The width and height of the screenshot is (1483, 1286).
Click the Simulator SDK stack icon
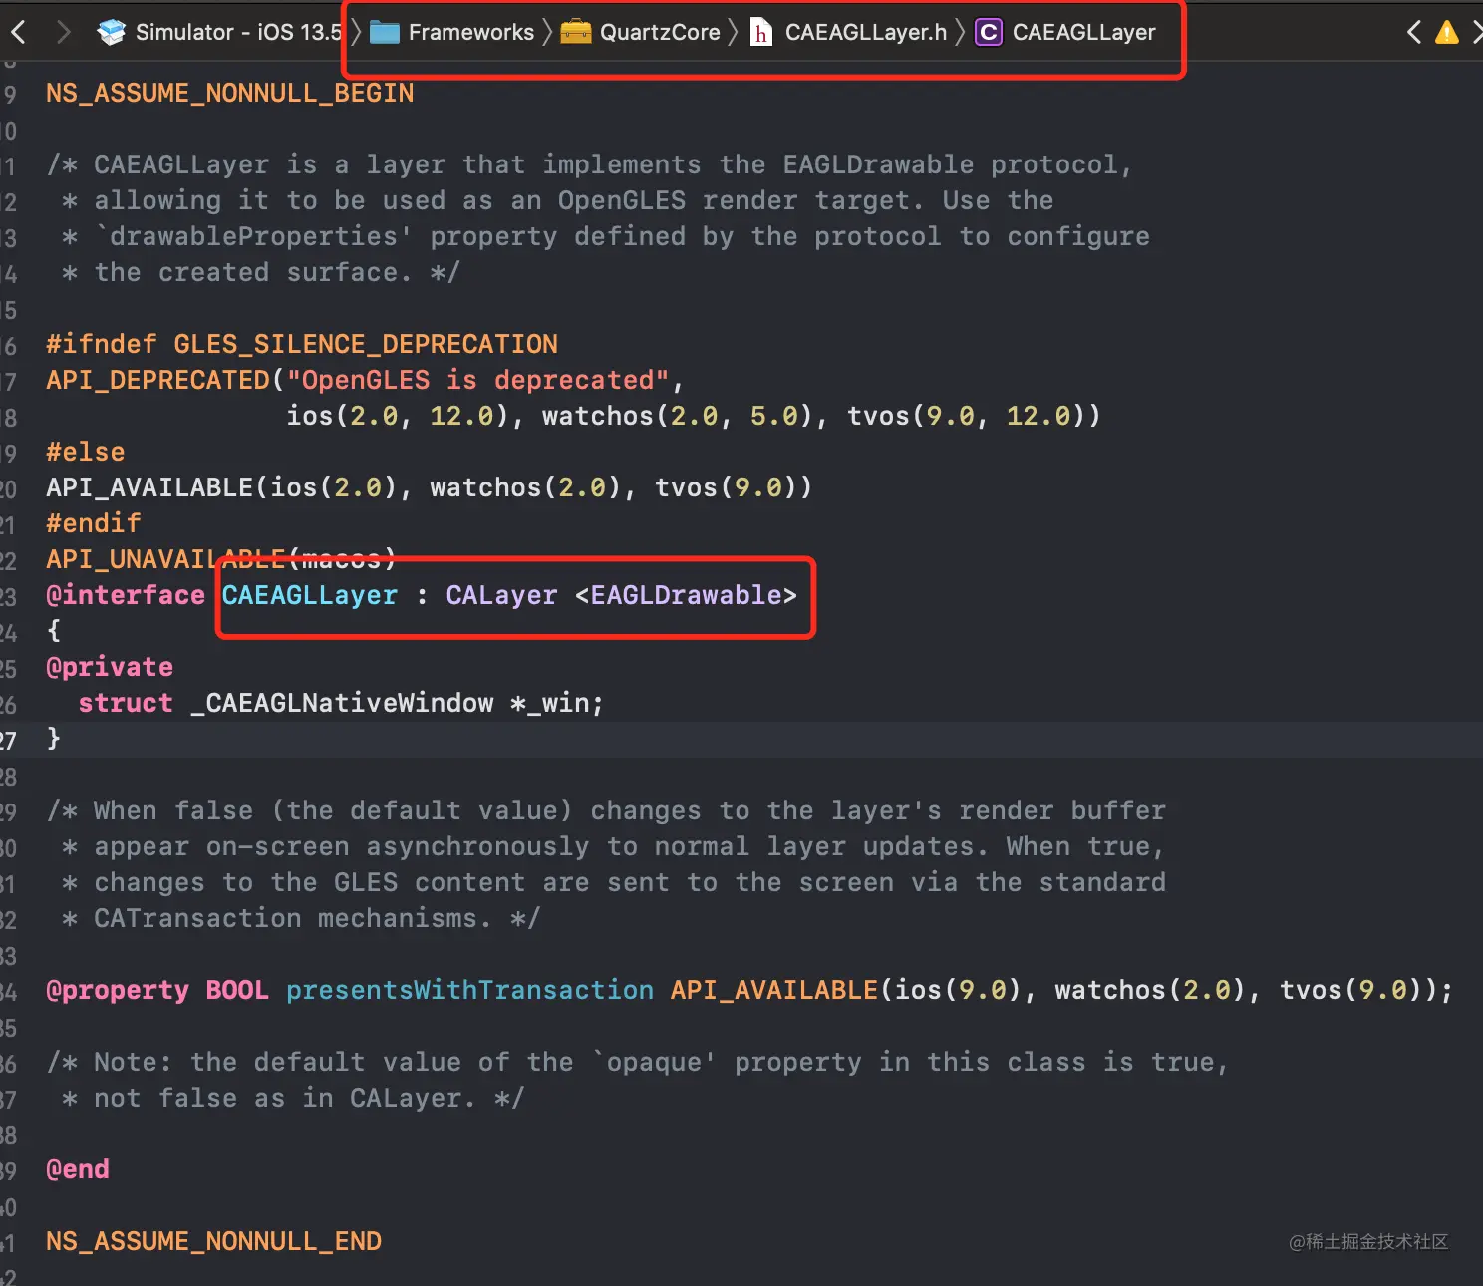tap(111, 32)
